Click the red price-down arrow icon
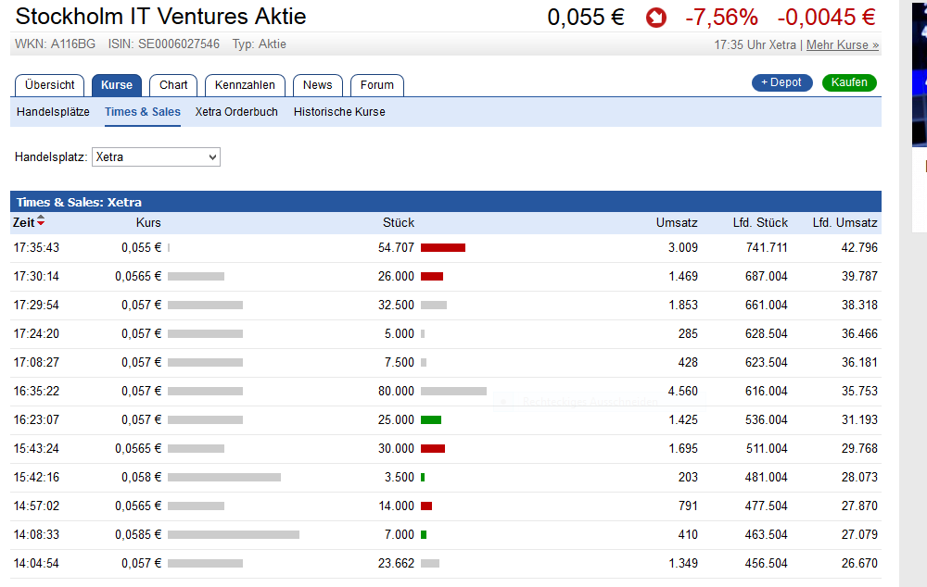The height and width of the screenshot is (587, 927). pos(656,18)
